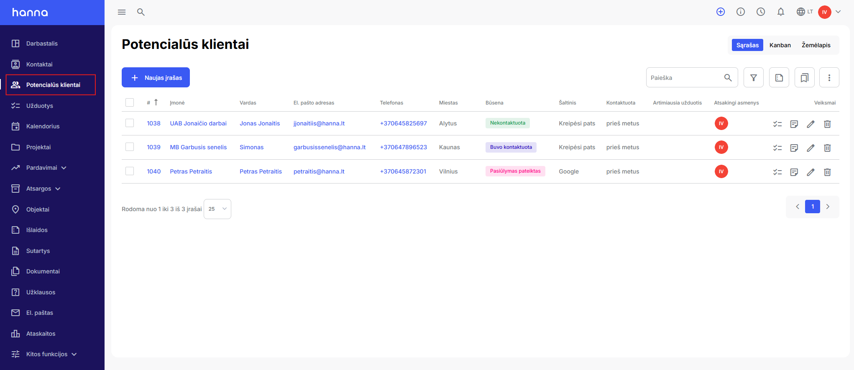Sort by the # column arrow

(x=156, y=102)
